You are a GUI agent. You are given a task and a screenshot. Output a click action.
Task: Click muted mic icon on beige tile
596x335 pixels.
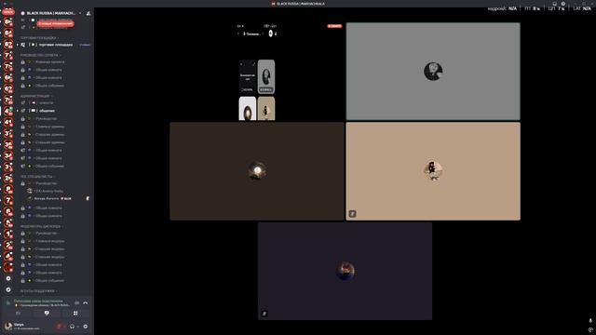(x=352, y=214)
